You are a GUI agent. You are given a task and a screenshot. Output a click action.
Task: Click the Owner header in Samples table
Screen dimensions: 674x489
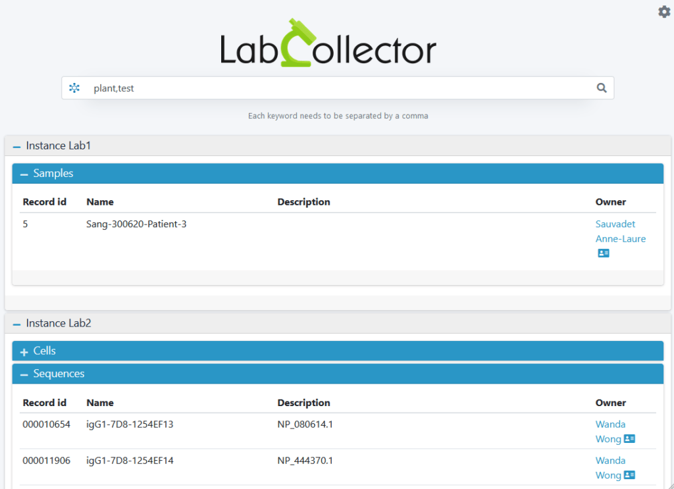coord(610,202)
